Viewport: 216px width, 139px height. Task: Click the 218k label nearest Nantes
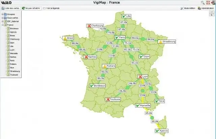99,49
